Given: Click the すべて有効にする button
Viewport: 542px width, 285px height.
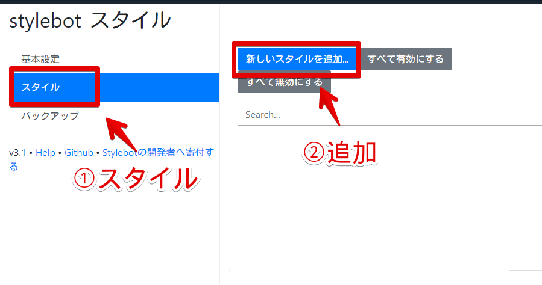Looking at the screenshot, I should pyautogui.click(x=406, y=59).
